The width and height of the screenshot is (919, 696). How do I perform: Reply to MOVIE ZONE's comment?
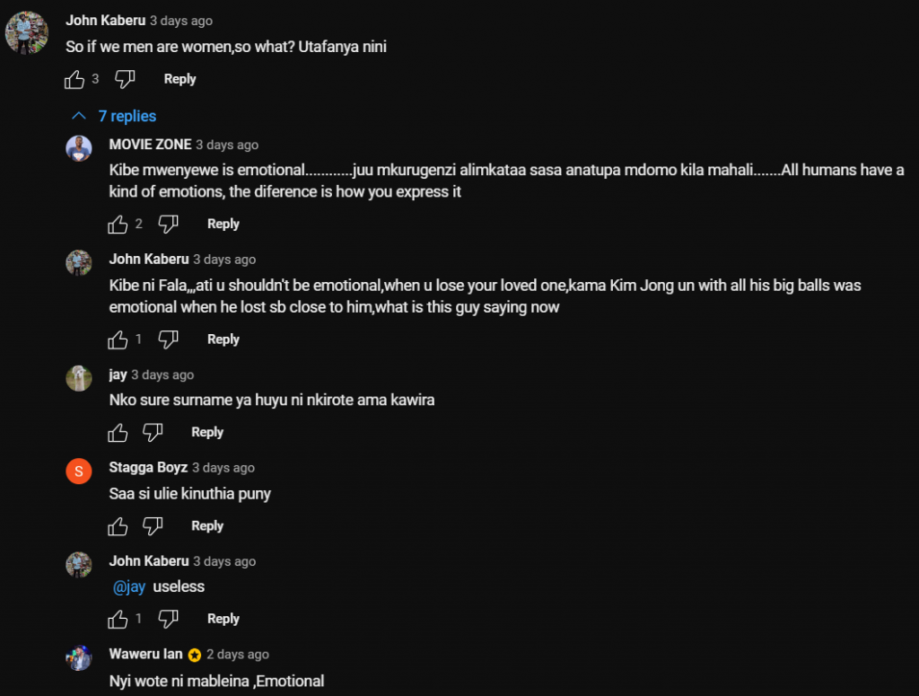[223, 224]
